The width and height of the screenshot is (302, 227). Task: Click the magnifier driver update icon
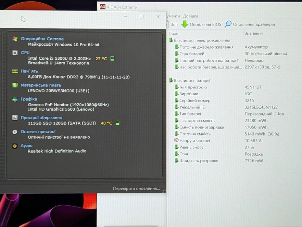[228, 24]
